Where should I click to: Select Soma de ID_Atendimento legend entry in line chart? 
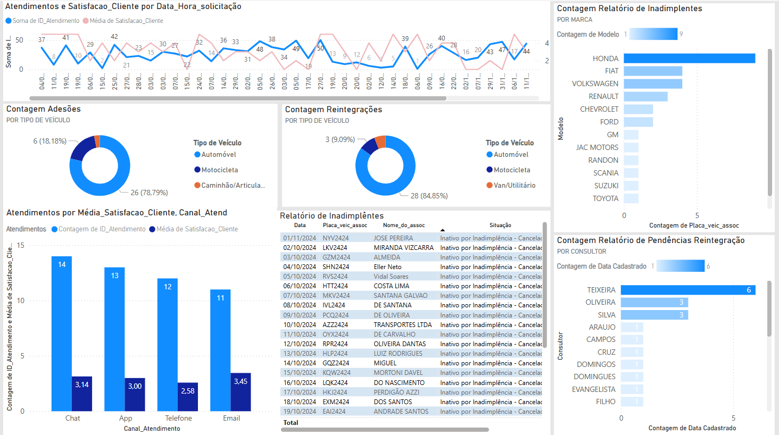(x=43, y=21)
